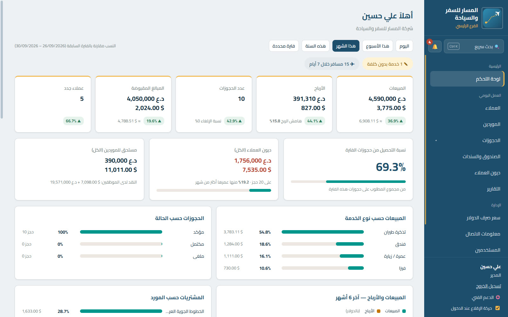Image resolution: width=508 pixels, height=317 pixels.
Task: Select the فترة محددة period tab
Action: [284, 46]
